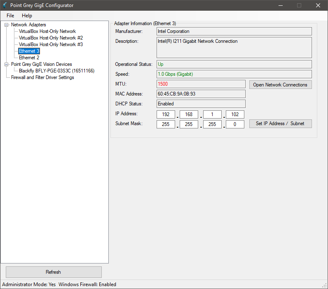328x289 pixels.
Task: Click the window resize grip in status bar
Action: [325, 286]
